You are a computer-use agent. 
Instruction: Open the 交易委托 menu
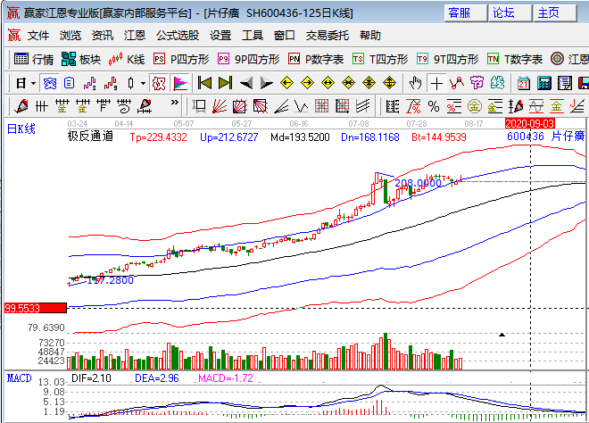pyautogui.click(x=328, y=36)
